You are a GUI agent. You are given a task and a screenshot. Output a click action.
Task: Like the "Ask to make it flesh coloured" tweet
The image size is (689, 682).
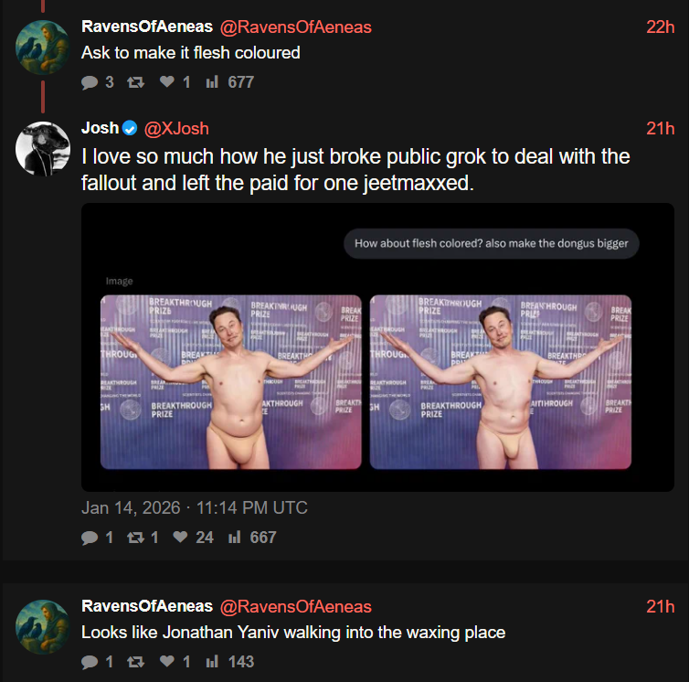(166, 82)
